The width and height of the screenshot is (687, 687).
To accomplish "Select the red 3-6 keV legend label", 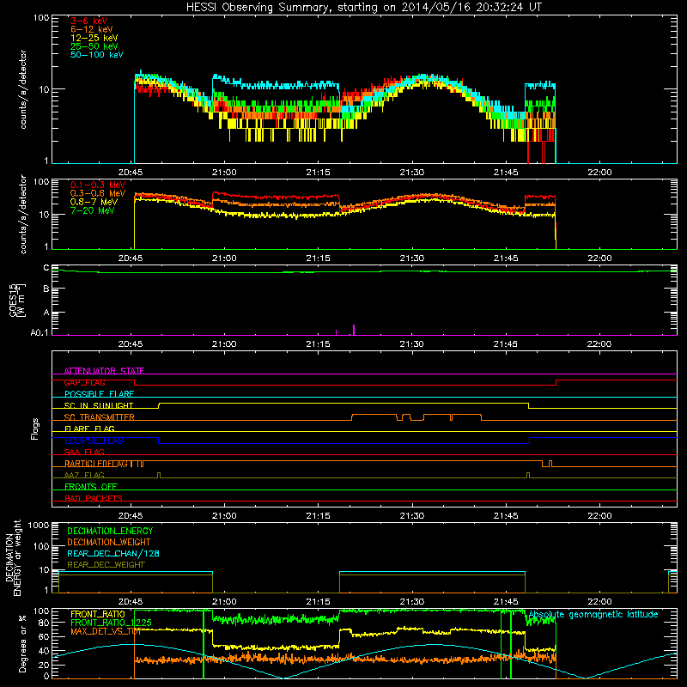I will [88, 21].
